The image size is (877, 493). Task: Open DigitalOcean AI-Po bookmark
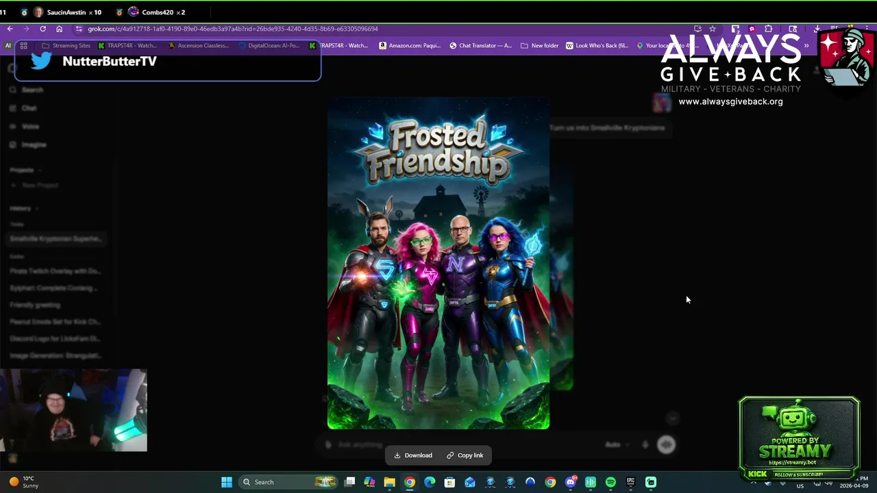269,46
